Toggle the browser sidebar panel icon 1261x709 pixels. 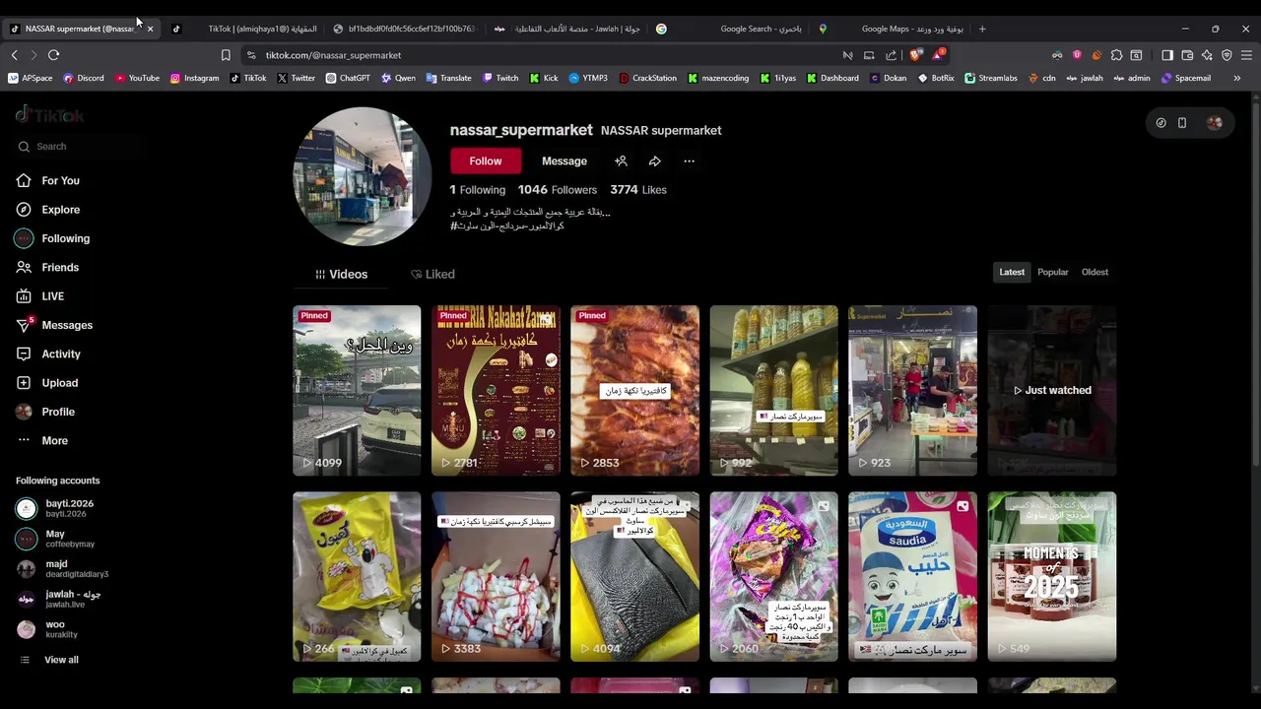pos(1167,55)
